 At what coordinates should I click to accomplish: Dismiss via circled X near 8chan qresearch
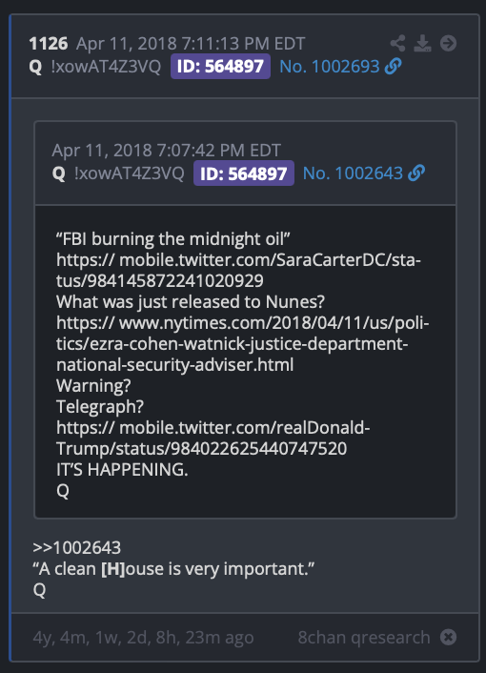448,637
